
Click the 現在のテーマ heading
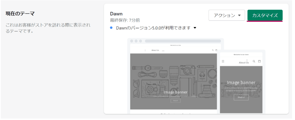[20, 14]
